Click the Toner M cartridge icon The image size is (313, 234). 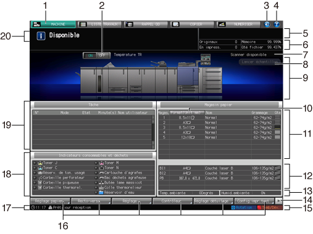[x=102, y=163]
